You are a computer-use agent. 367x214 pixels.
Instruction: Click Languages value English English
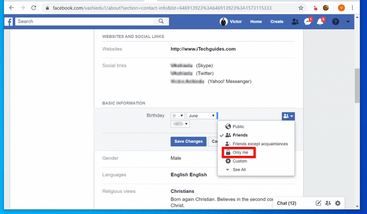click(189, 175)
